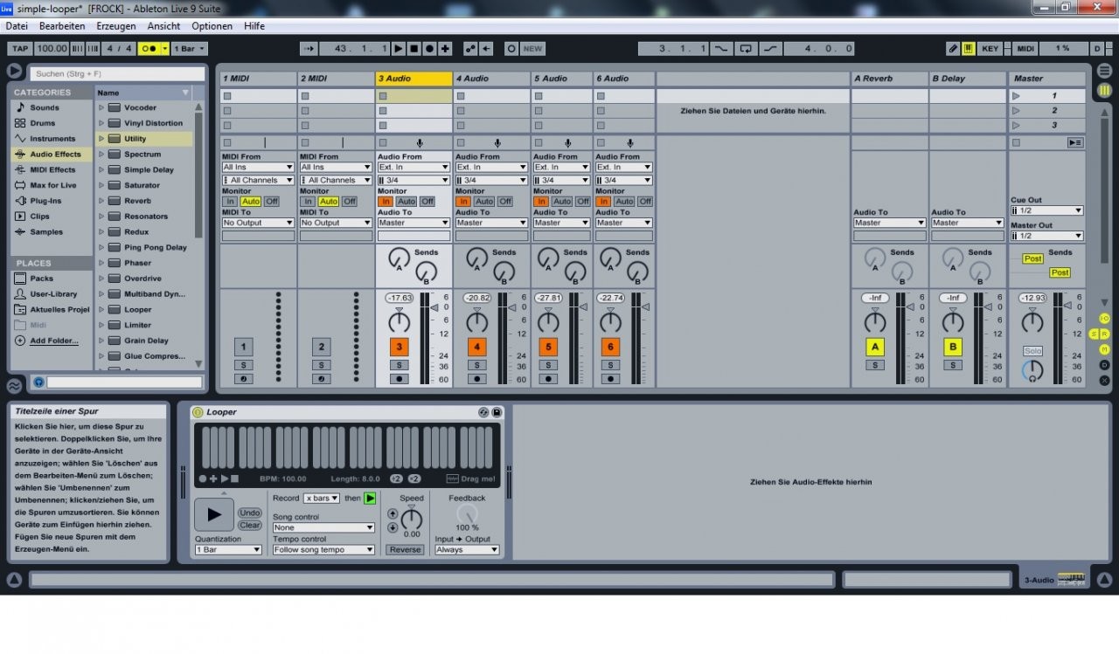Solo track 4 Audio
The image size is (1119, 654).
[x=477, y=365]
